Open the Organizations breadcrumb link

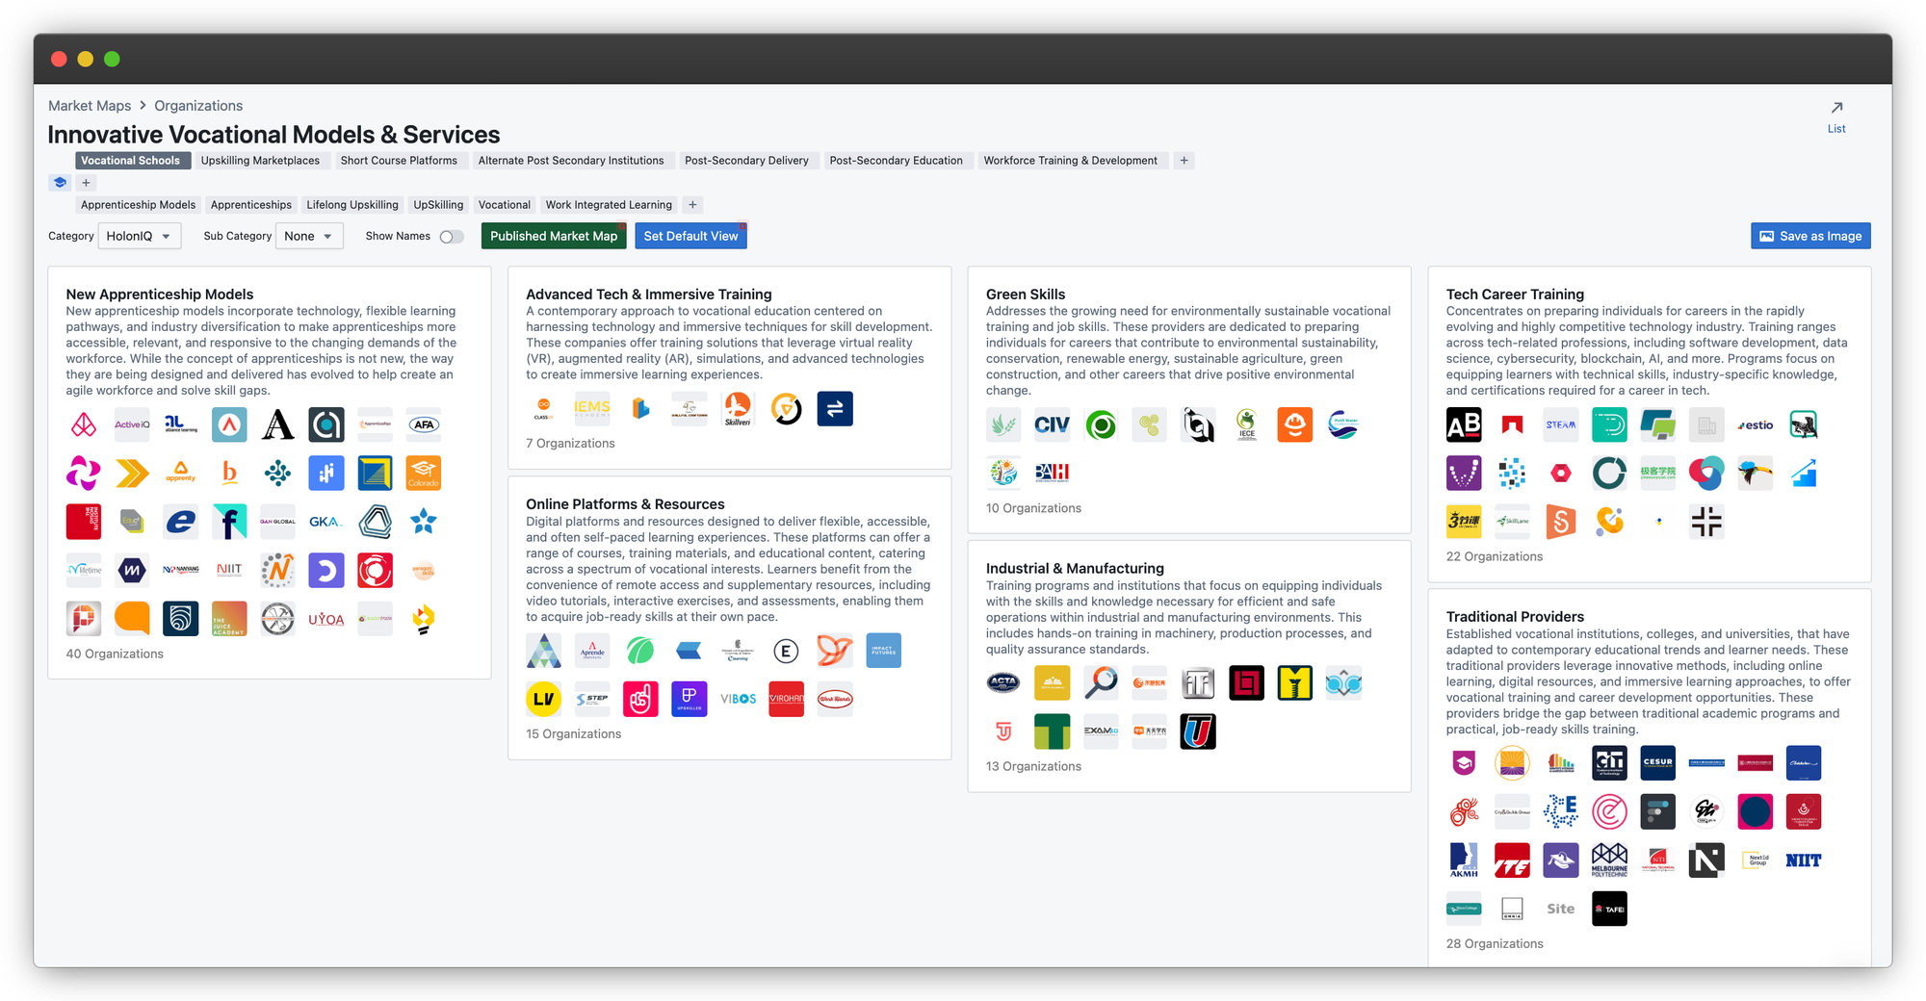198,106
